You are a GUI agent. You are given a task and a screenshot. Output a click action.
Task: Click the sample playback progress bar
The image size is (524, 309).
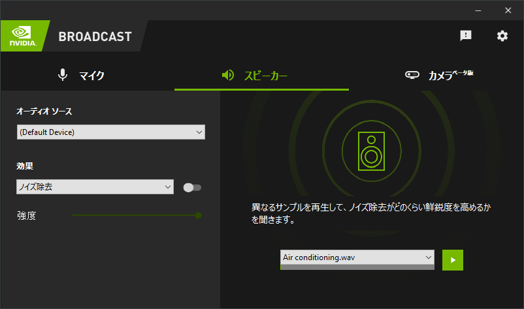[357, 267]
